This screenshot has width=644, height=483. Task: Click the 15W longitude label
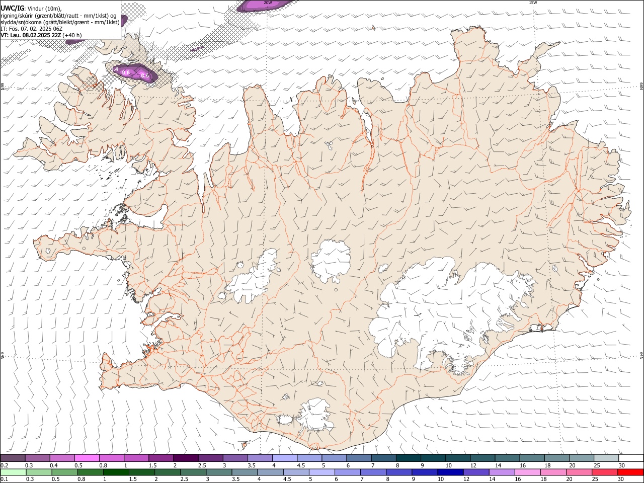533,3
